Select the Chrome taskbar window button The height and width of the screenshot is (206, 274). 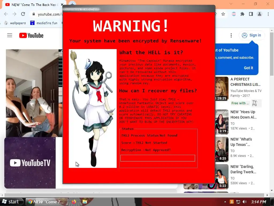point(47,202)
